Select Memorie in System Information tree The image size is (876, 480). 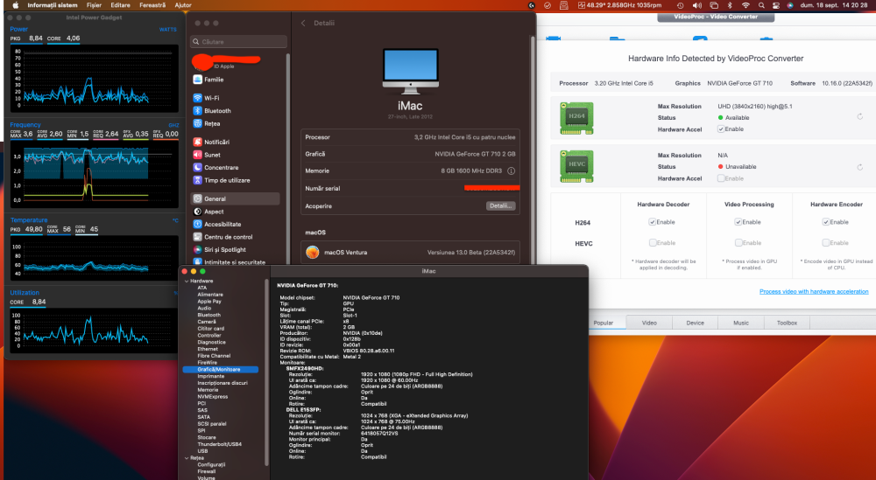(x=208, y=390)
